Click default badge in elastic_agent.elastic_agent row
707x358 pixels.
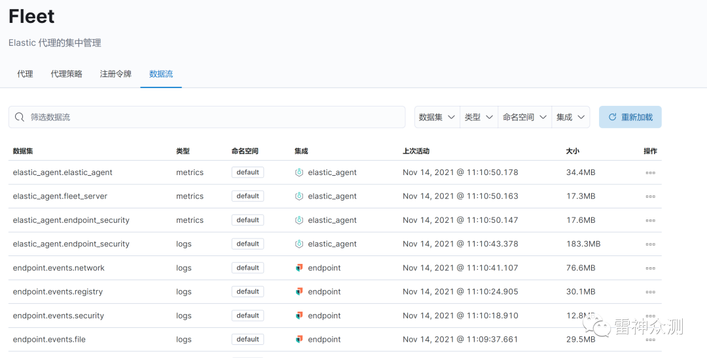(x=247, y=172)
